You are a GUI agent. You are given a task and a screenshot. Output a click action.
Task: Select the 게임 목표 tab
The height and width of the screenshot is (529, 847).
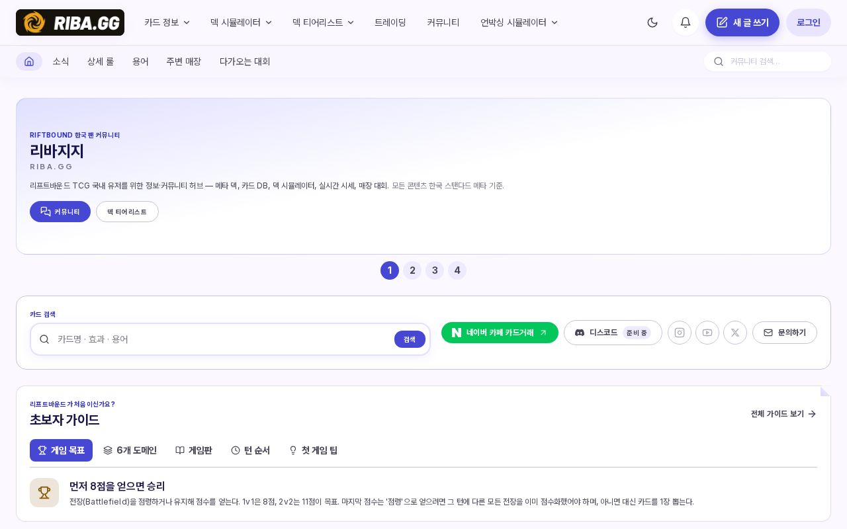(61, 450)
